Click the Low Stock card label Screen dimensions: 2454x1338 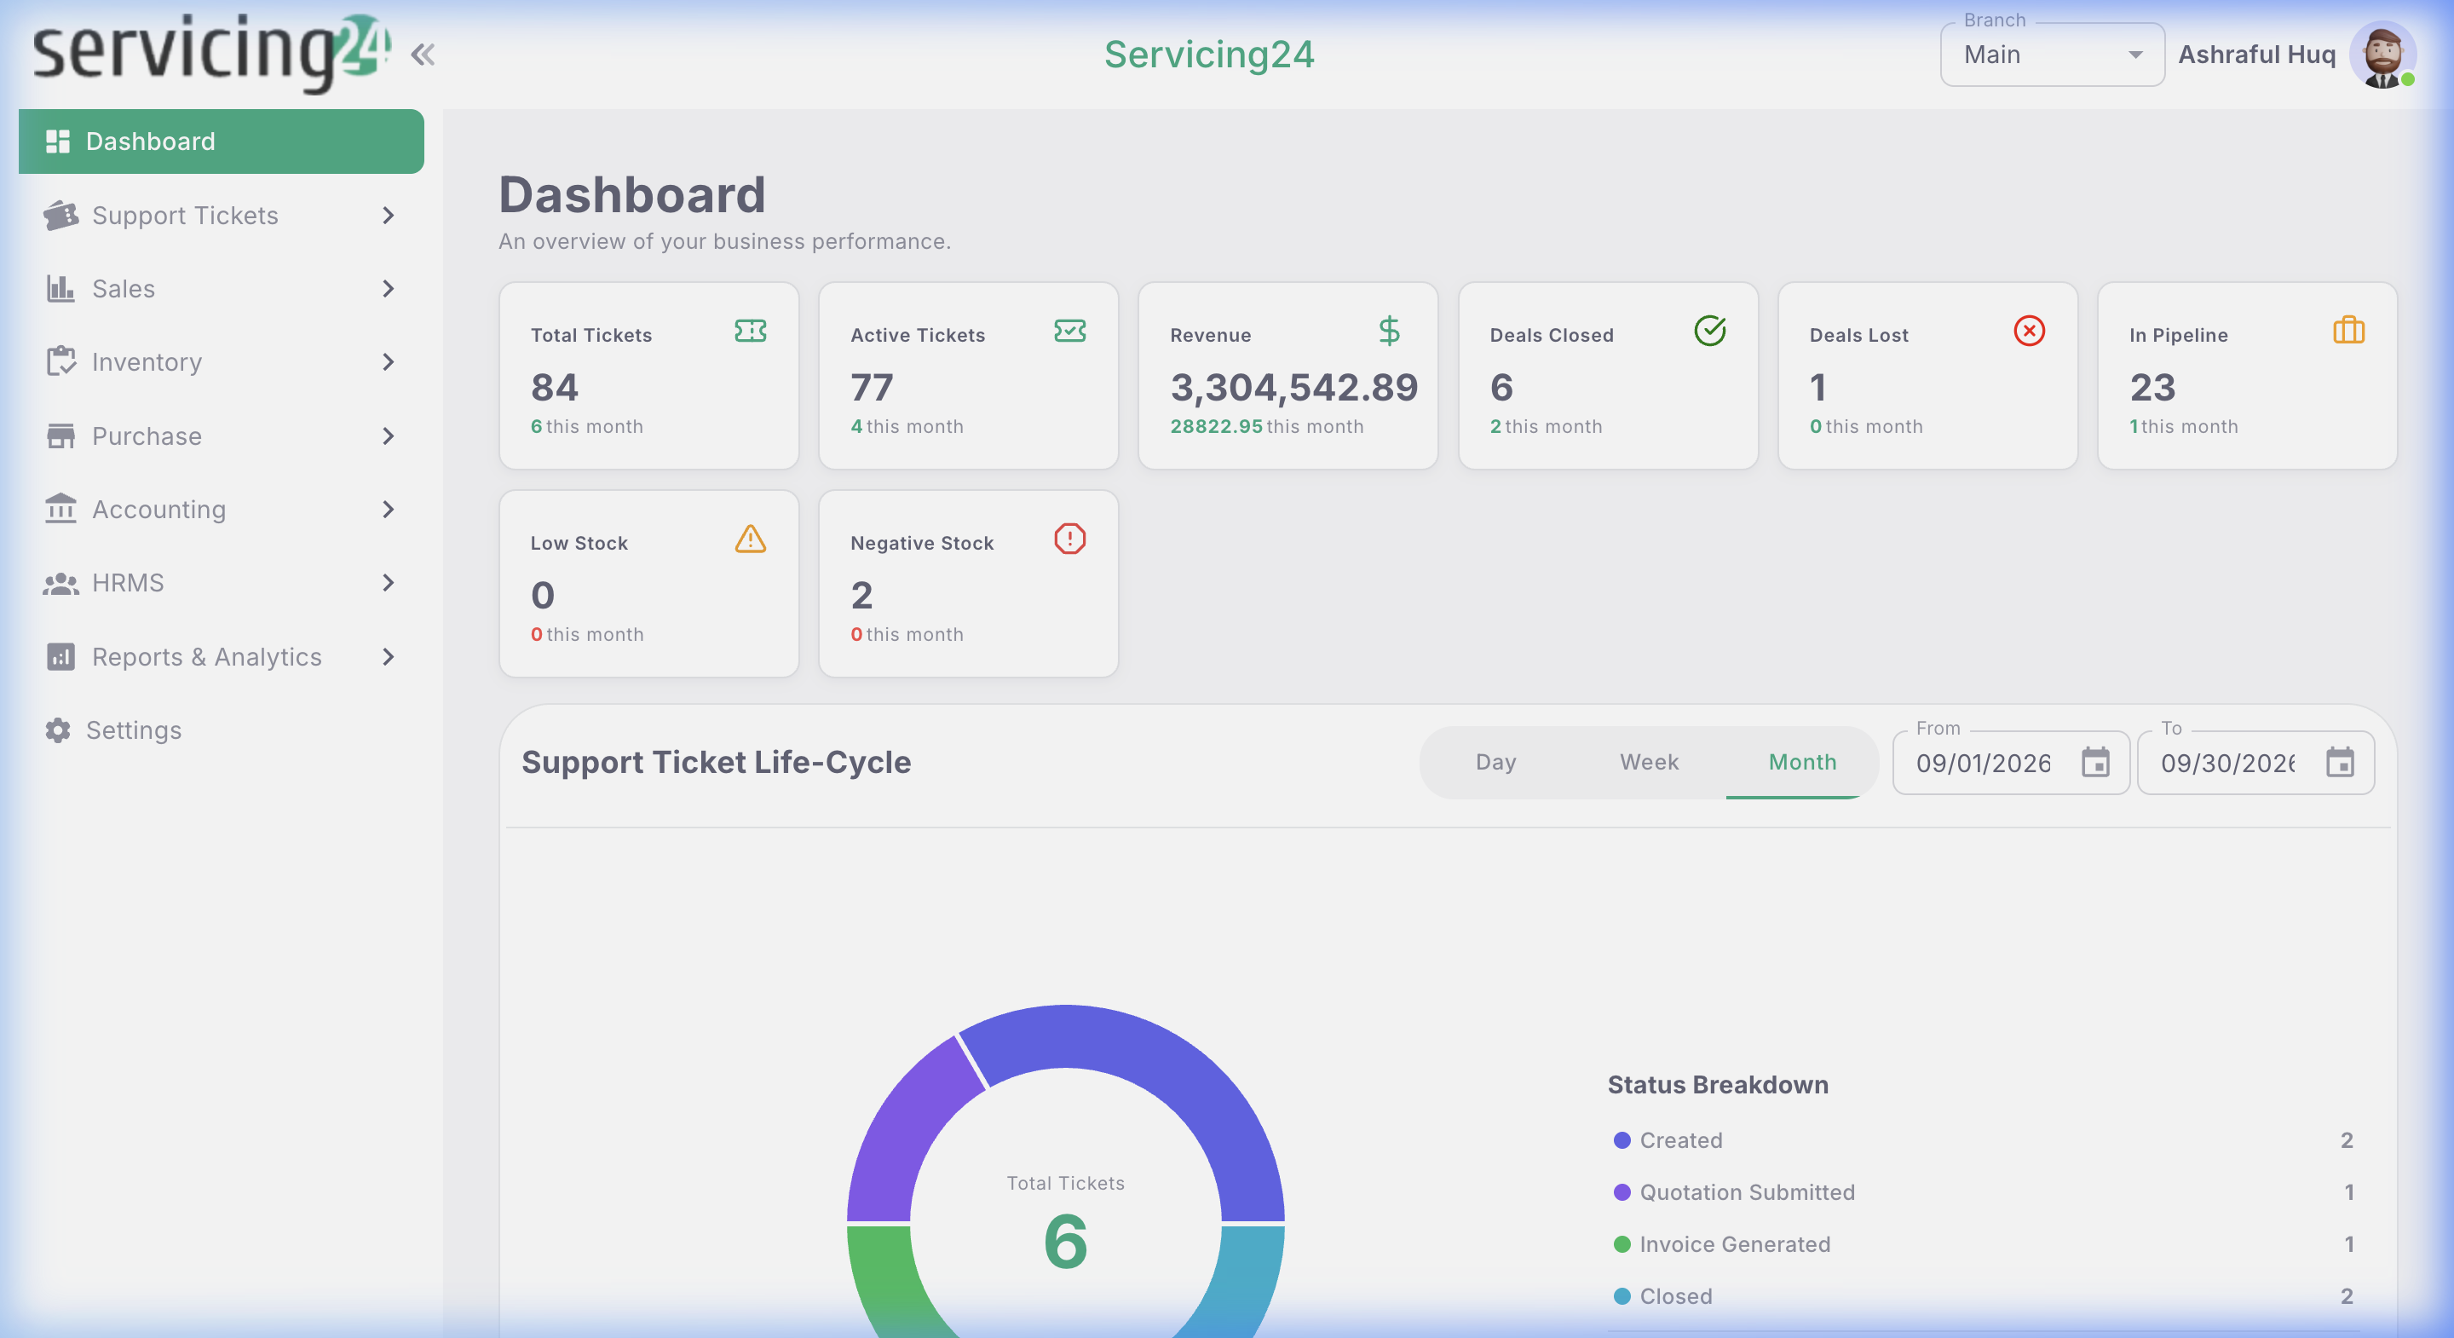click(x=579, y=543)
